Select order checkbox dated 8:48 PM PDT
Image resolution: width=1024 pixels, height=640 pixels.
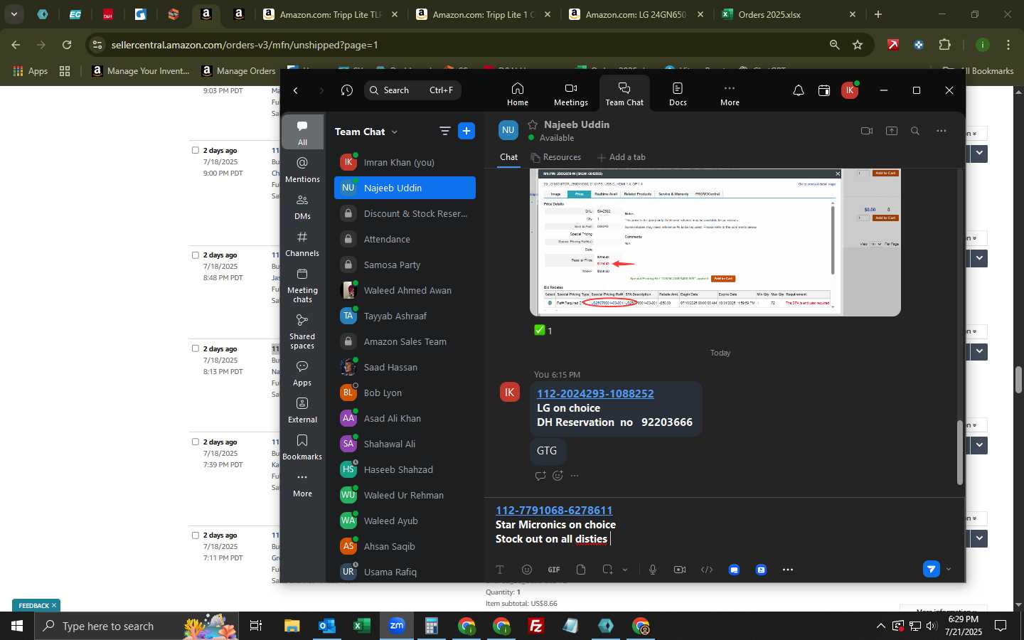(x=196, y=255)
